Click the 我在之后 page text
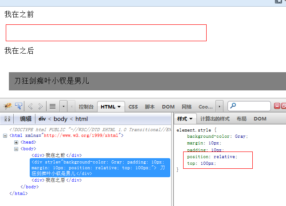This screenshot has height=206, width=286. pos(19,51)
